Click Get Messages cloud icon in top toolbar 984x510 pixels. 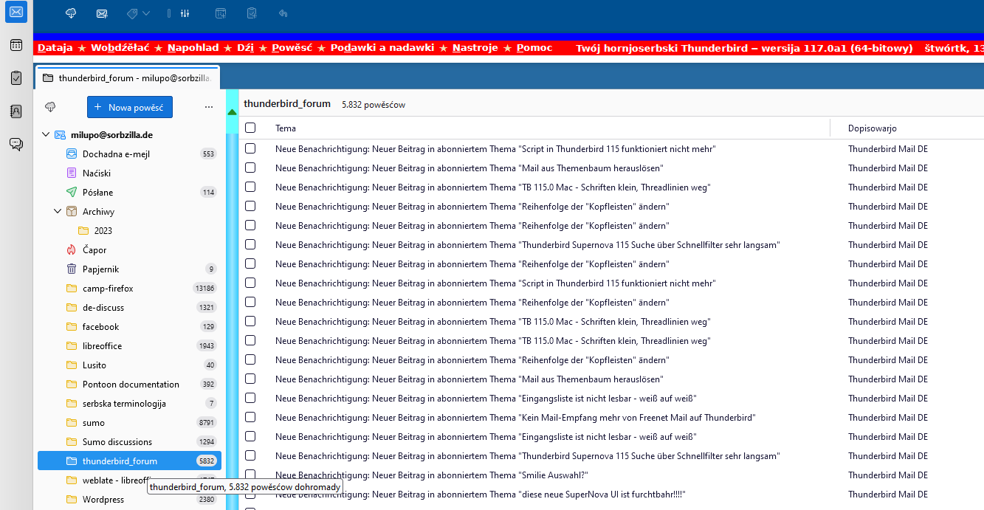(71, 13)
